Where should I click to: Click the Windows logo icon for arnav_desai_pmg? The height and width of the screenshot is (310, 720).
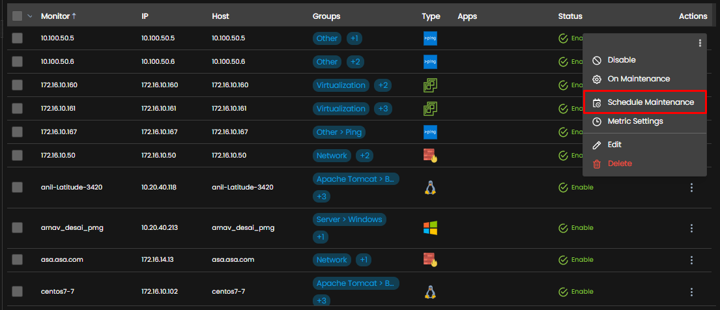(x=430, y=228)
